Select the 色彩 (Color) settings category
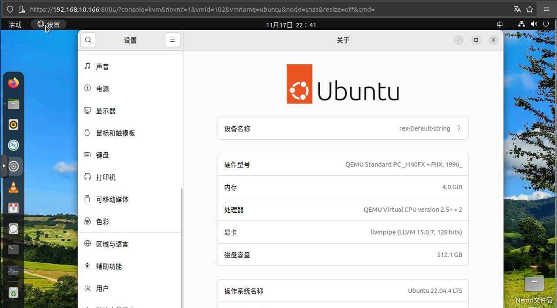The height and width of the screenshot is (308, 557). tap(102, 221)
